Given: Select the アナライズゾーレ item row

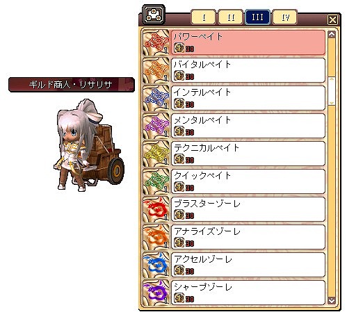Looking at the screenshot, I should [248, 237].
